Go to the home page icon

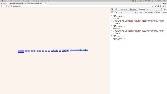[9, 6]
